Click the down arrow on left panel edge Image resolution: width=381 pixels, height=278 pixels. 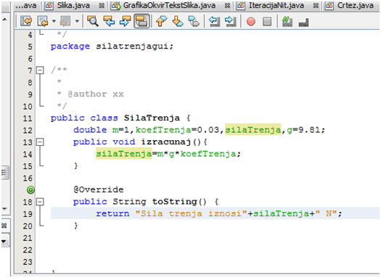(x=4, y=209)
